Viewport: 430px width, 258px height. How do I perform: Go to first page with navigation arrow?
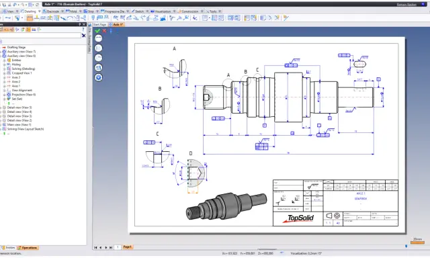tap(95, 247)
